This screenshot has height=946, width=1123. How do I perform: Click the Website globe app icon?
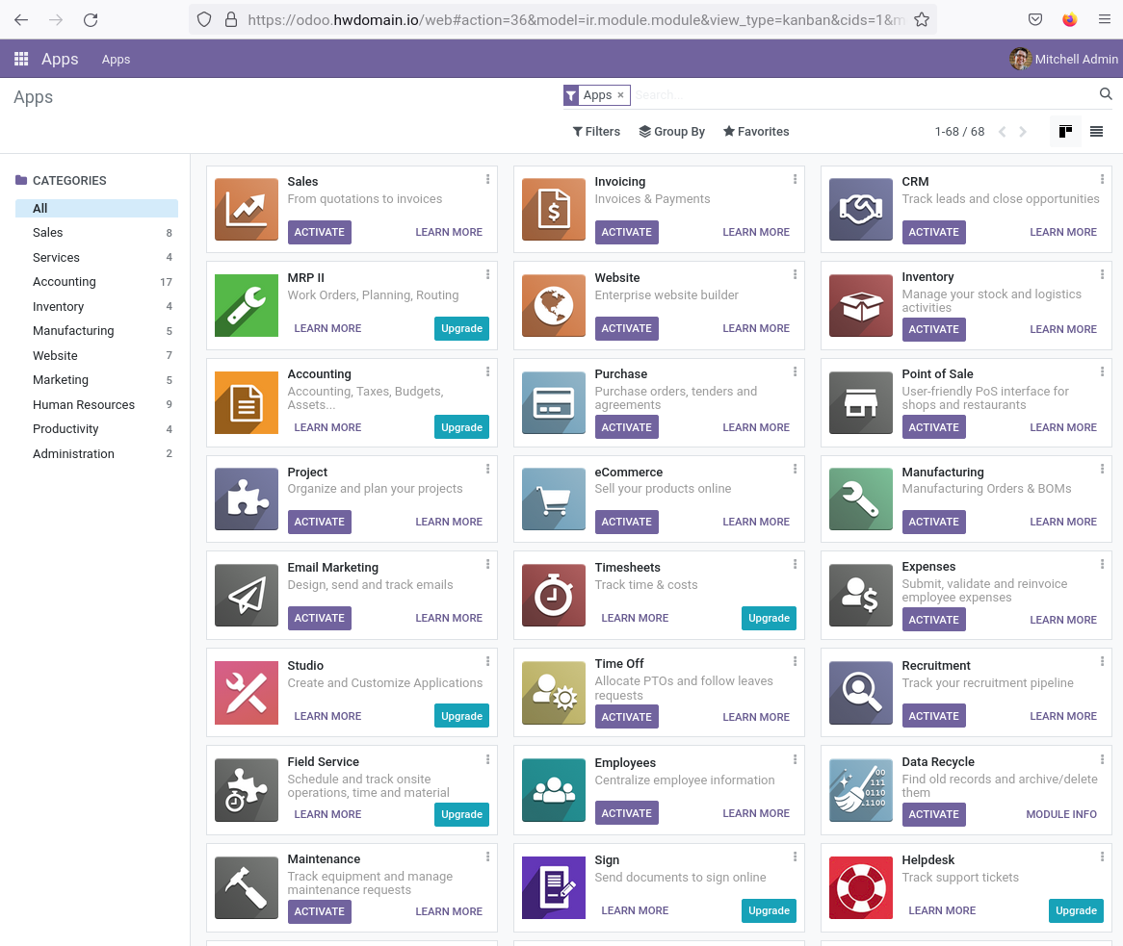[554, 306]
